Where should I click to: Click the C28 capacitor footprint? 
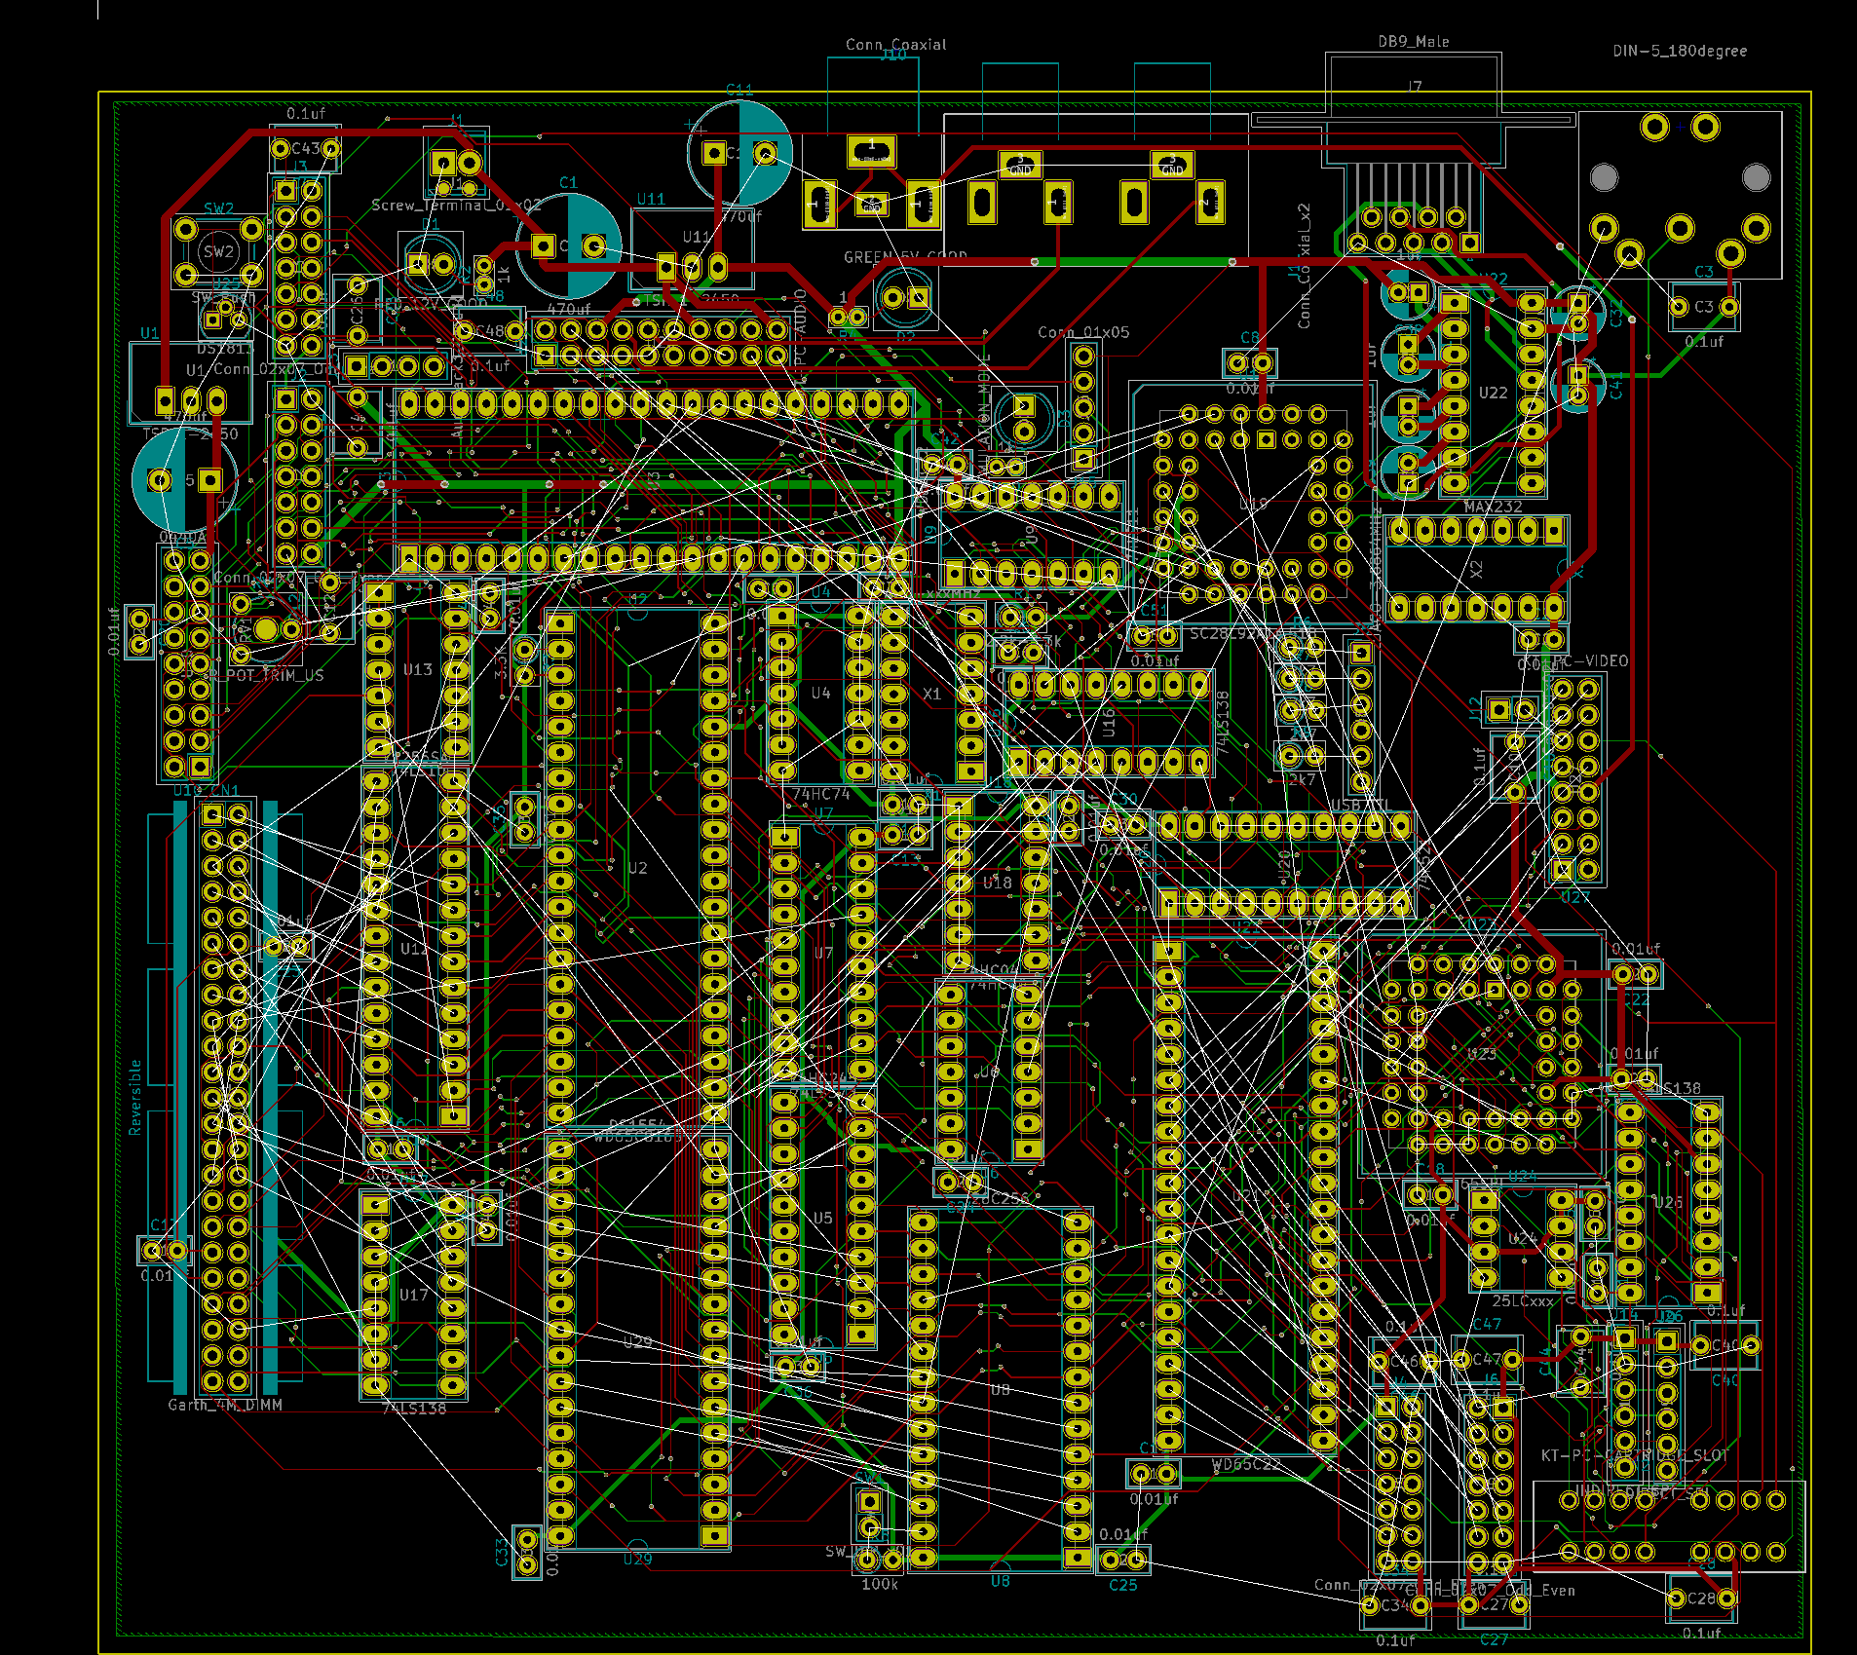tap(1701, 1599)
